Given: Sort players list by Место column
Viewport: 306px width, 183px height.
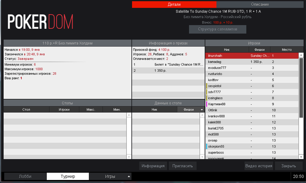Looking at the screenshot, I should coord(286,49).
